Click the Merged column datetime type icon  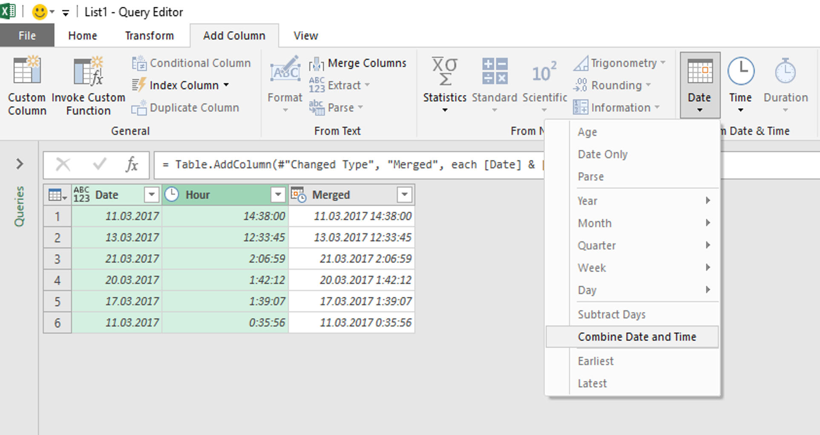click(299, 194)
